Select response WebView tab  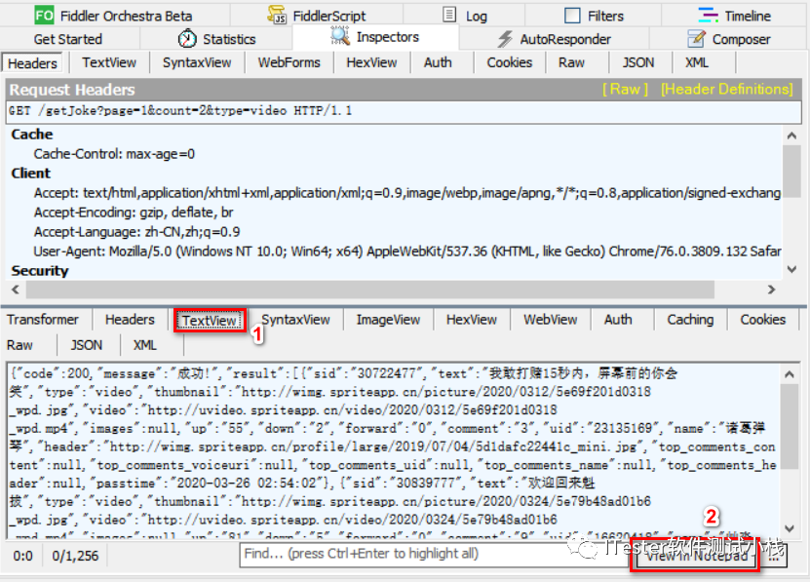click(550, 320)
